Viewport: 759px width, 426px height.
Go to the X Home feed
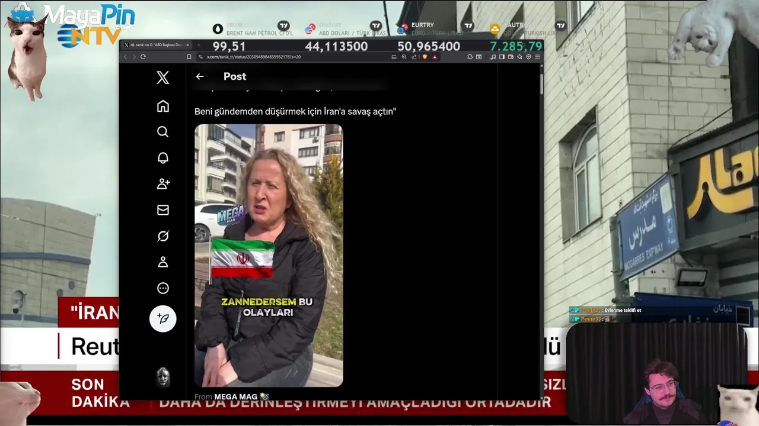[163, 106]
